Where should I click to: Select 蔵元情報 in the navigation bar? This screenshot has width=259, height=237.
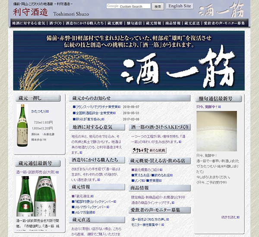tap(153, 23)
